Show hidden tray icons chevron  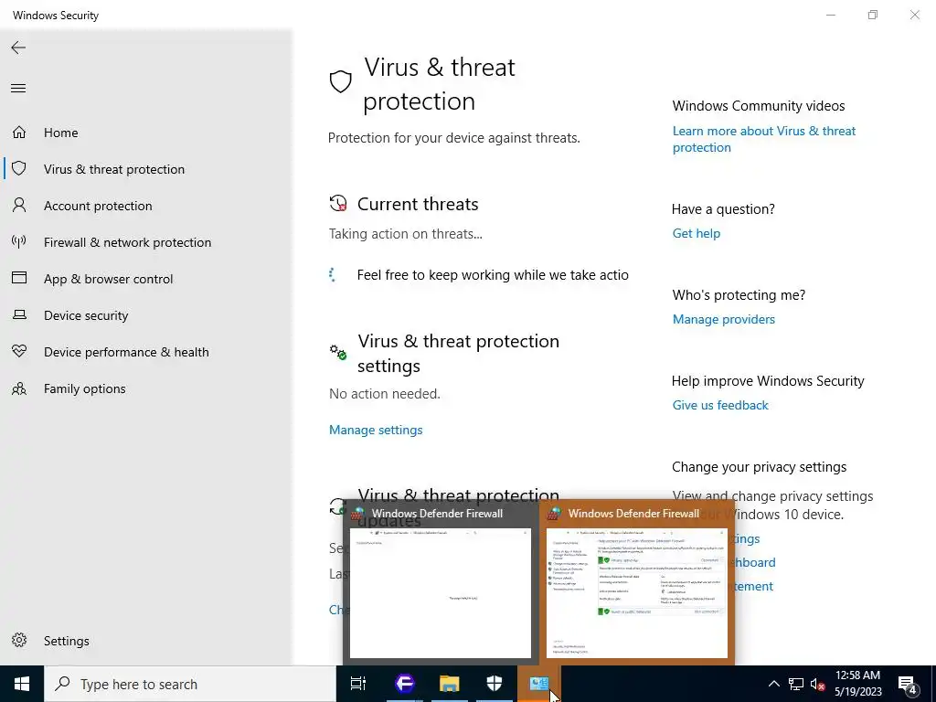(773, 684)
